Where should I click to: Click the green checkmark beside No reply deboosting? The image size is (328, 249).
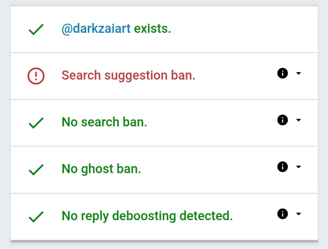[x=36, y=217]
